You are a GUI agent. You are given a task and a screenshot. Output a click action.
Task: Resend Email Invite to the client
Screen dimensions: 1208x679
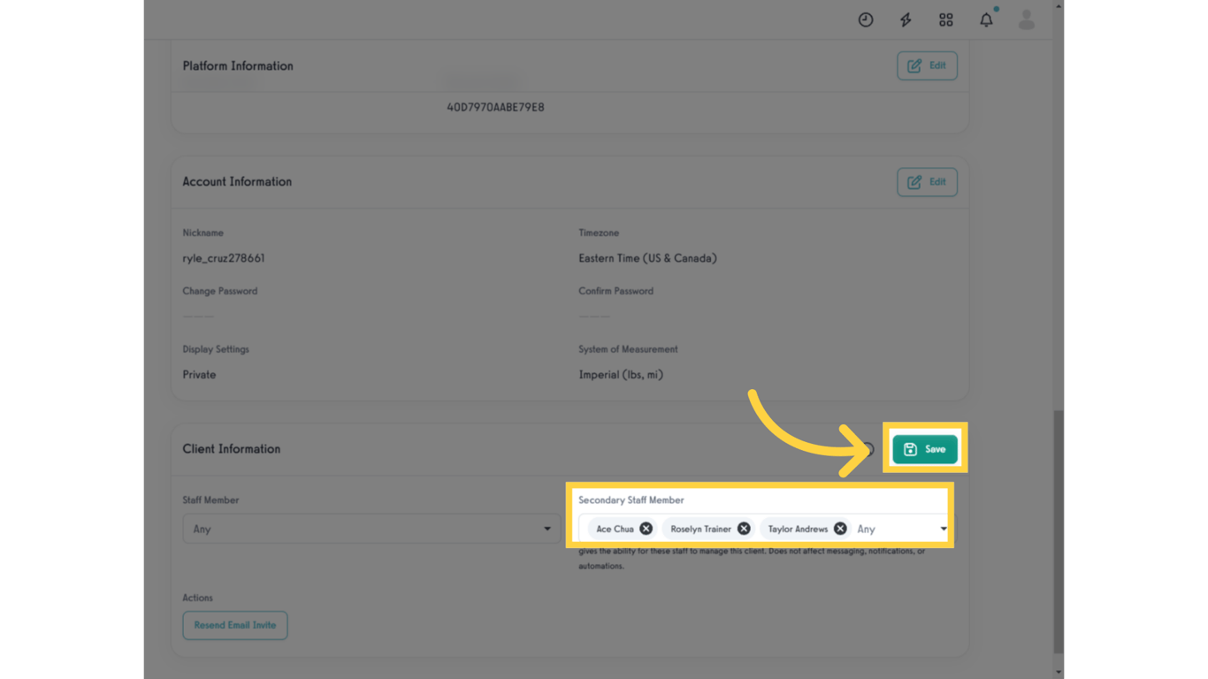235,625
